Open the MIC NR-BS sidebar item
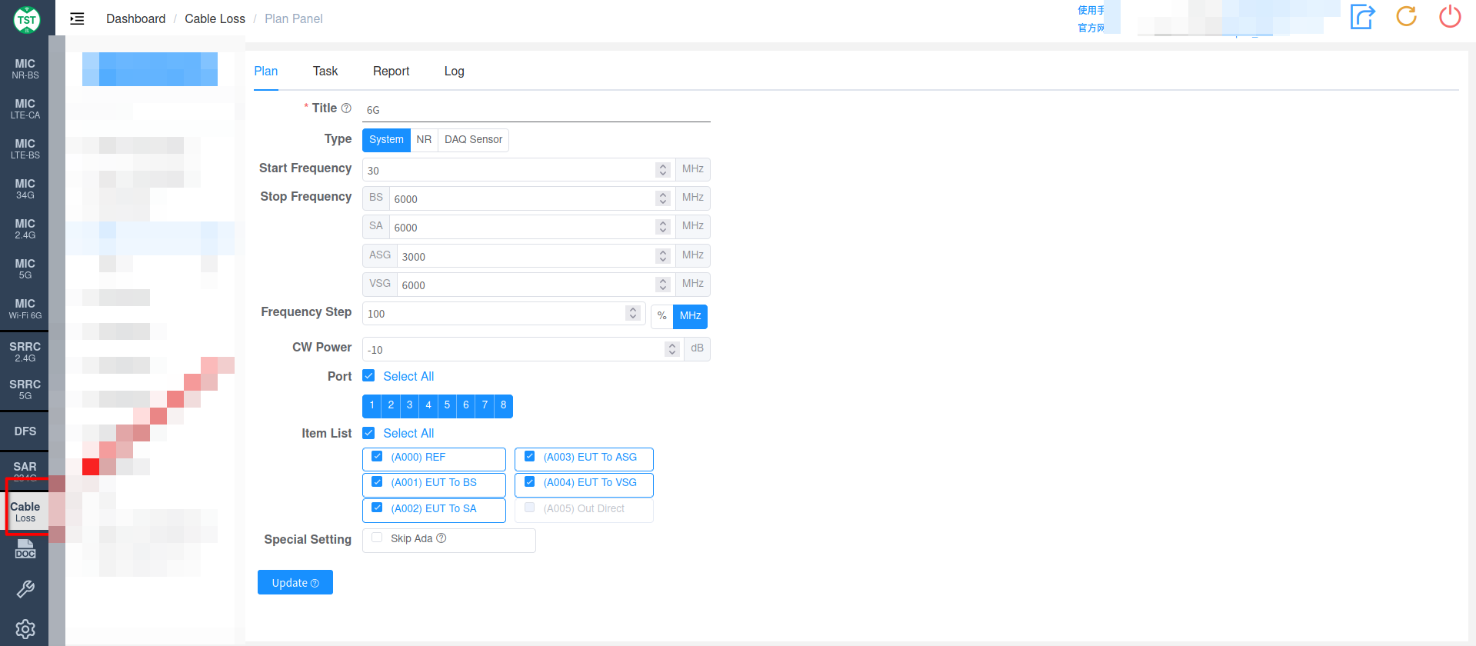Image resolution: width=1476 pixels, height=646 pixels. (x=25, y=68)
